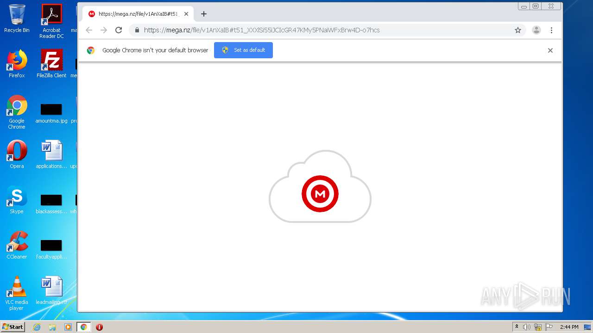593x333 pixels.
Task: Select leadmailing.rtf desktop document
Action: pyautogui.click(x=51, y=290)
